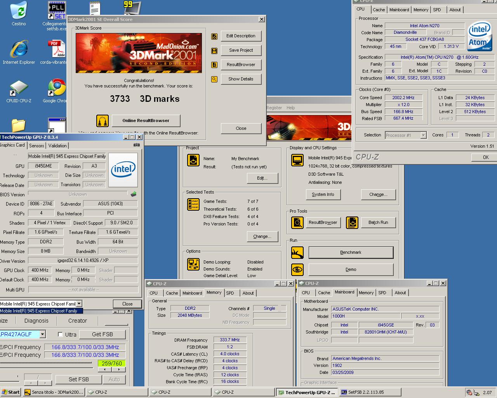The height and width of the screenshot is (398, 497).
Task: Click Change button in Display and CPU Settings
Action: pyautogui.click(x=378, y=194)
